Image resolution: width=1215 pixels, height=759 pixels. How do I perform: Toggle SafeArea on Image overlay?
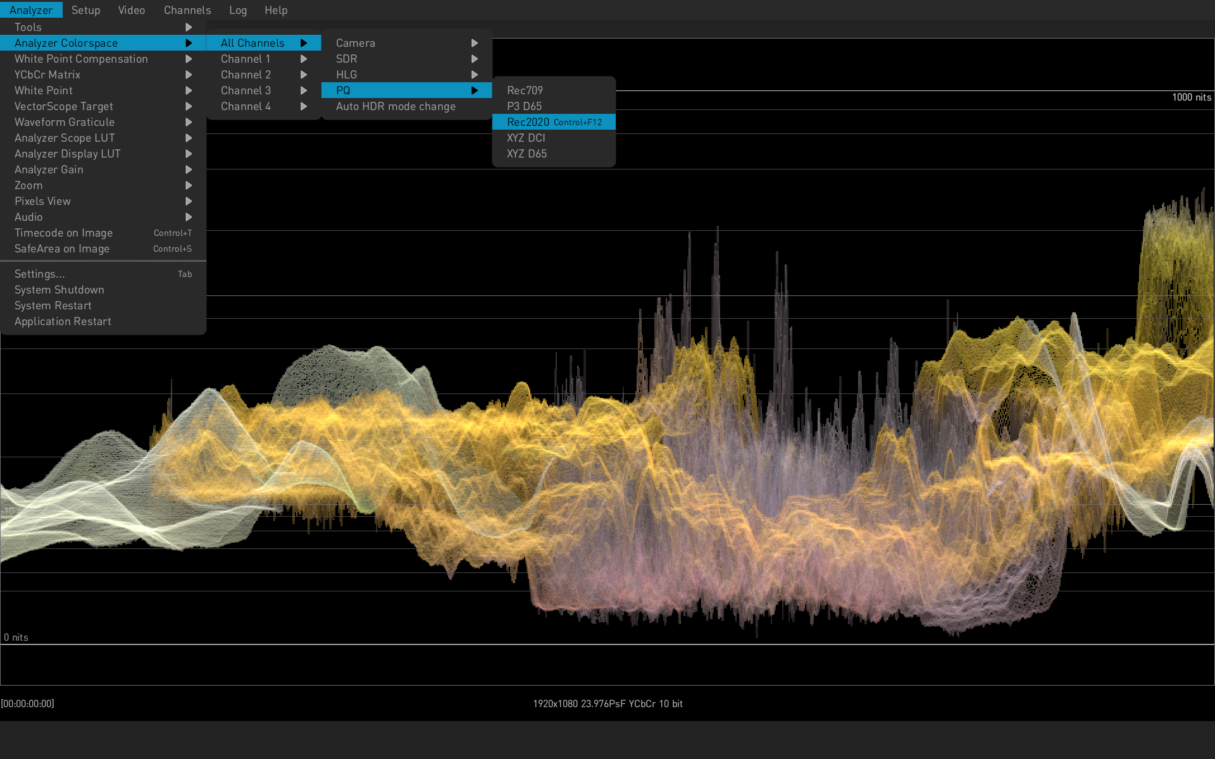pyautogui.click(x=62, y=249)
